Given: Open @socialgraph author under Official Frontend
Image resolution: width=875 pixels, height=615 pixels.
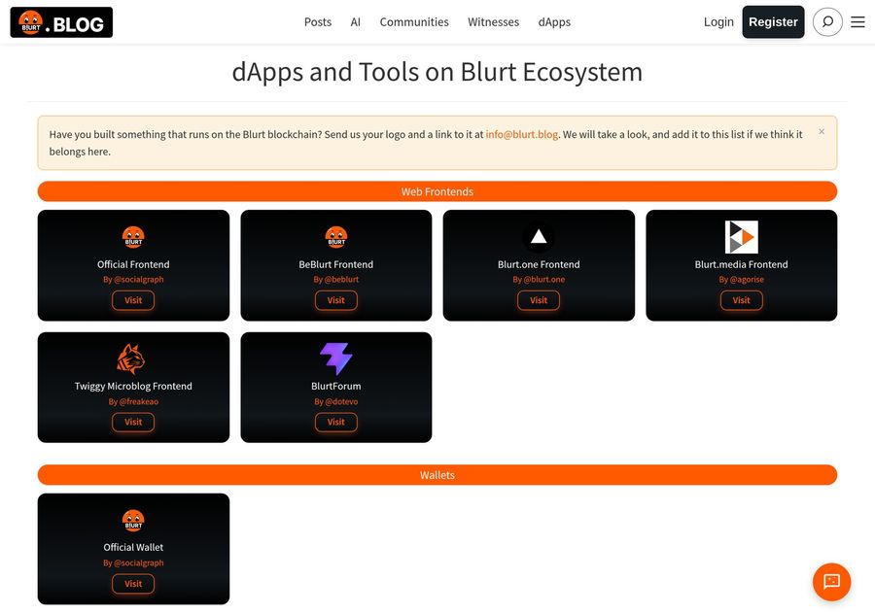Looking at the screenshot, I should (139, 280).
